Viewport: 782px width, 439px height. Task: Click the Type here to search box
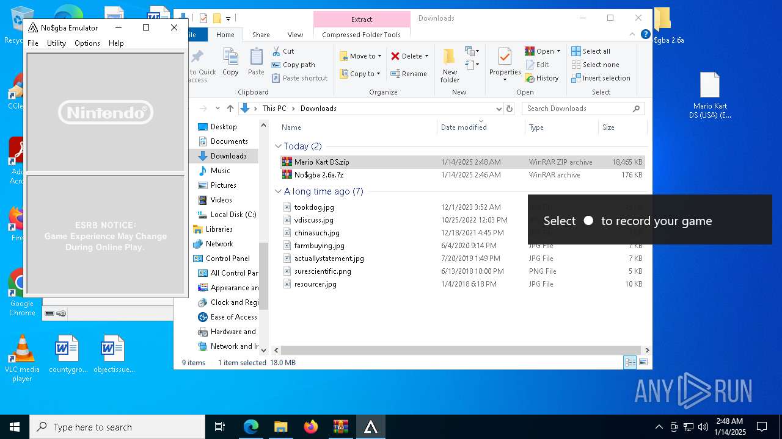click(117, 427)
